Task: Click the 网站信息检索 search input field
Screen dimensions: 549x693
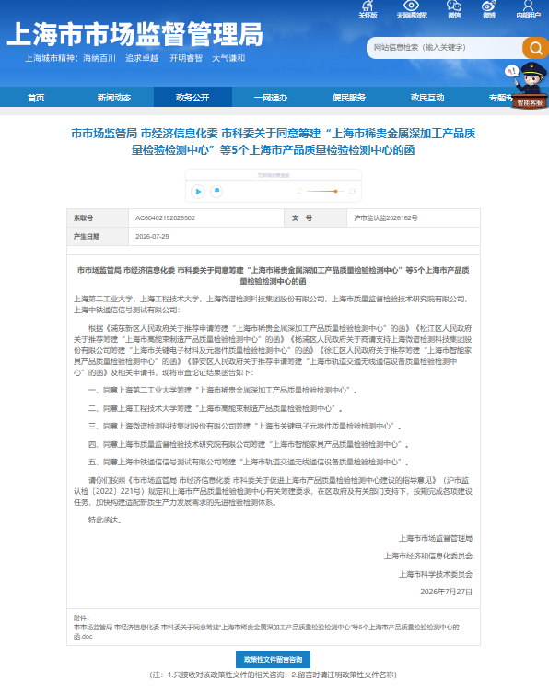Action: pyautogui.click(x=444, y=48)
